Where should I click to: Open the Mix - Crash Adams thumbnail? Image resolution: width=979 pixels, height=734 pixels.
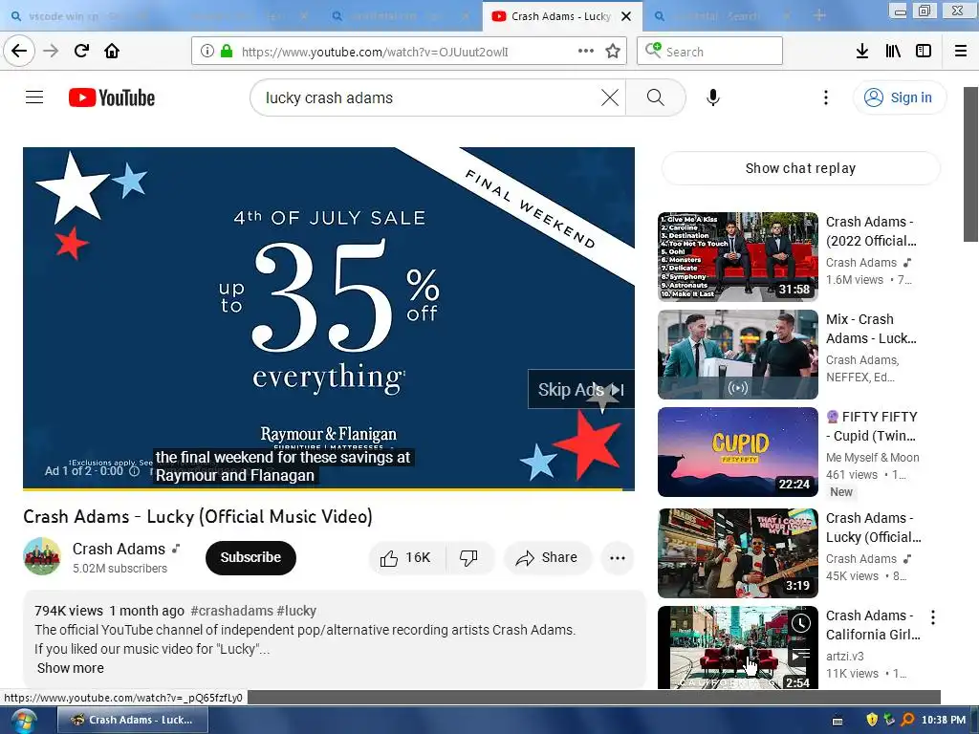pyautogui.click(x=737, y=355)
